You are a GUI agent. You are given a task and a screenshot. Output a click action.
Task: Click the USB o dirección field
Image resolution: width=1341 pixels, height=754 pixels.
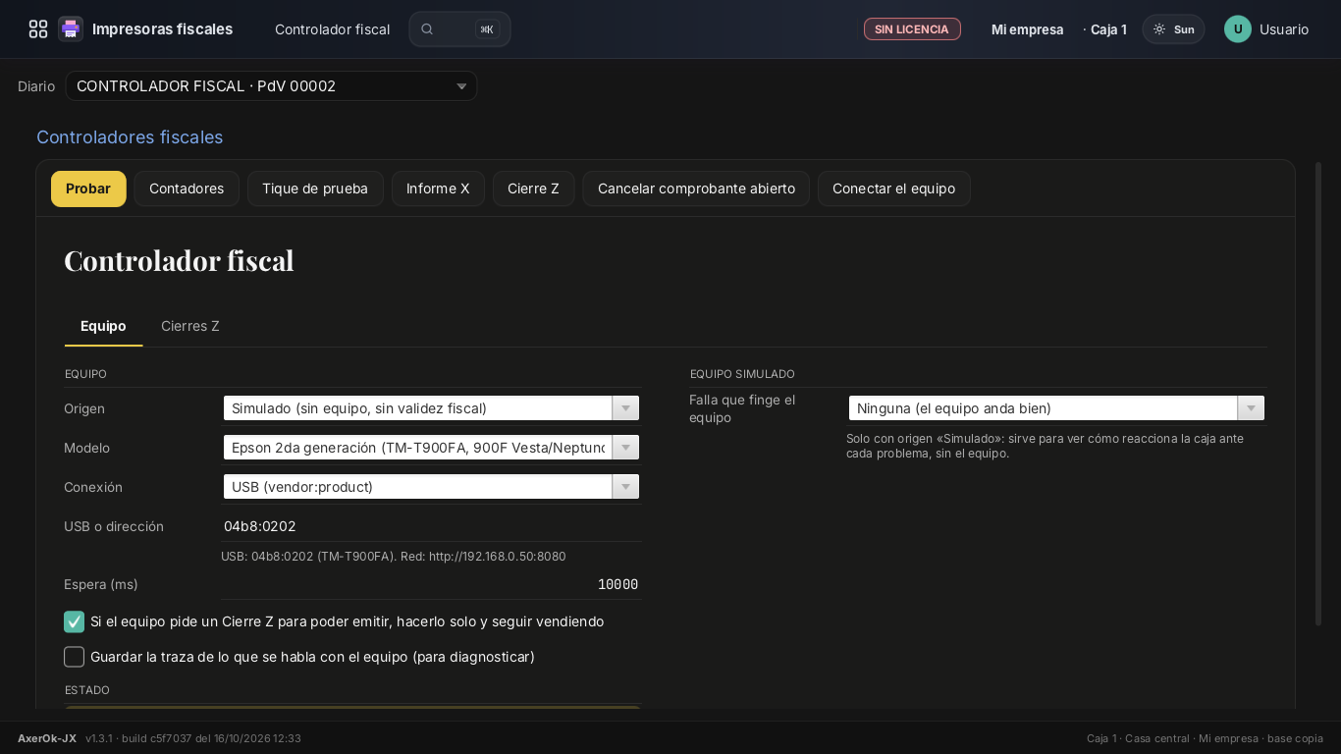[x=431, y=526]
